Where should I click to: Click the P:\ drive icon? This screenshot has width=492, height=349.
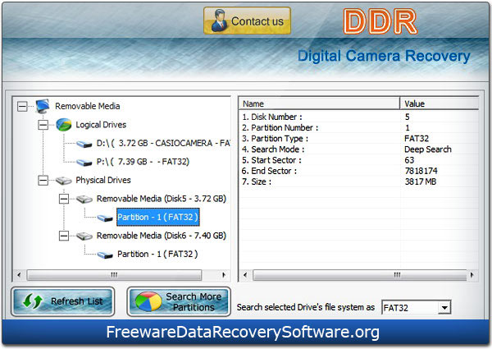84,163
